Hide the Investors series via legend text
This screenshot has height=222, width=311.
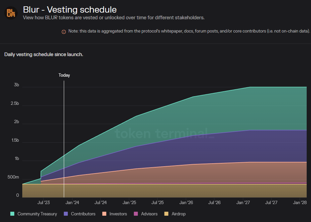click(118, 214)
